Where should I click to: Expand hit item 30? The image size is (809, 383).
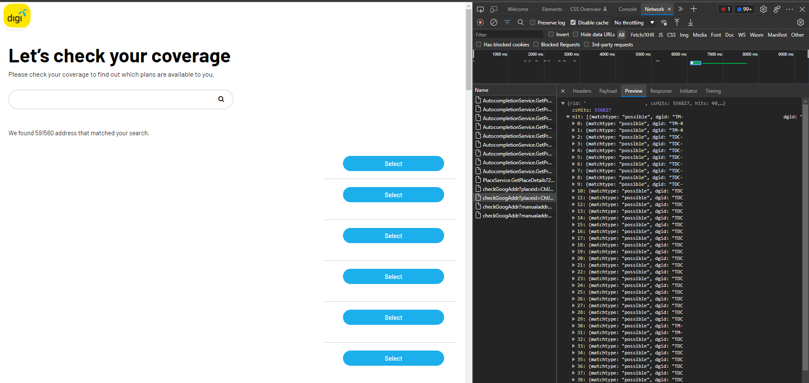pos(573,326)
